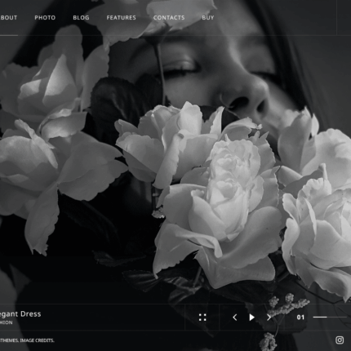Click the 01 slide counter

point(300,318)
